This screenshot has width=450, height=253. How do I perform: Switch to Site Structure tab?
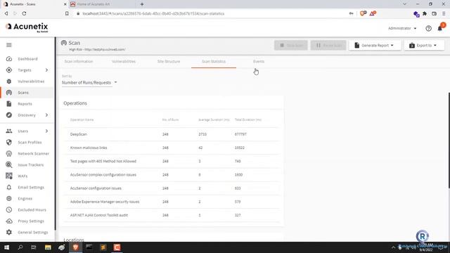(169, 61)
